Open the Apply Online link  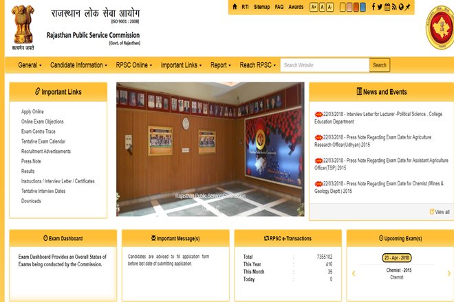(x=32, y=111)
